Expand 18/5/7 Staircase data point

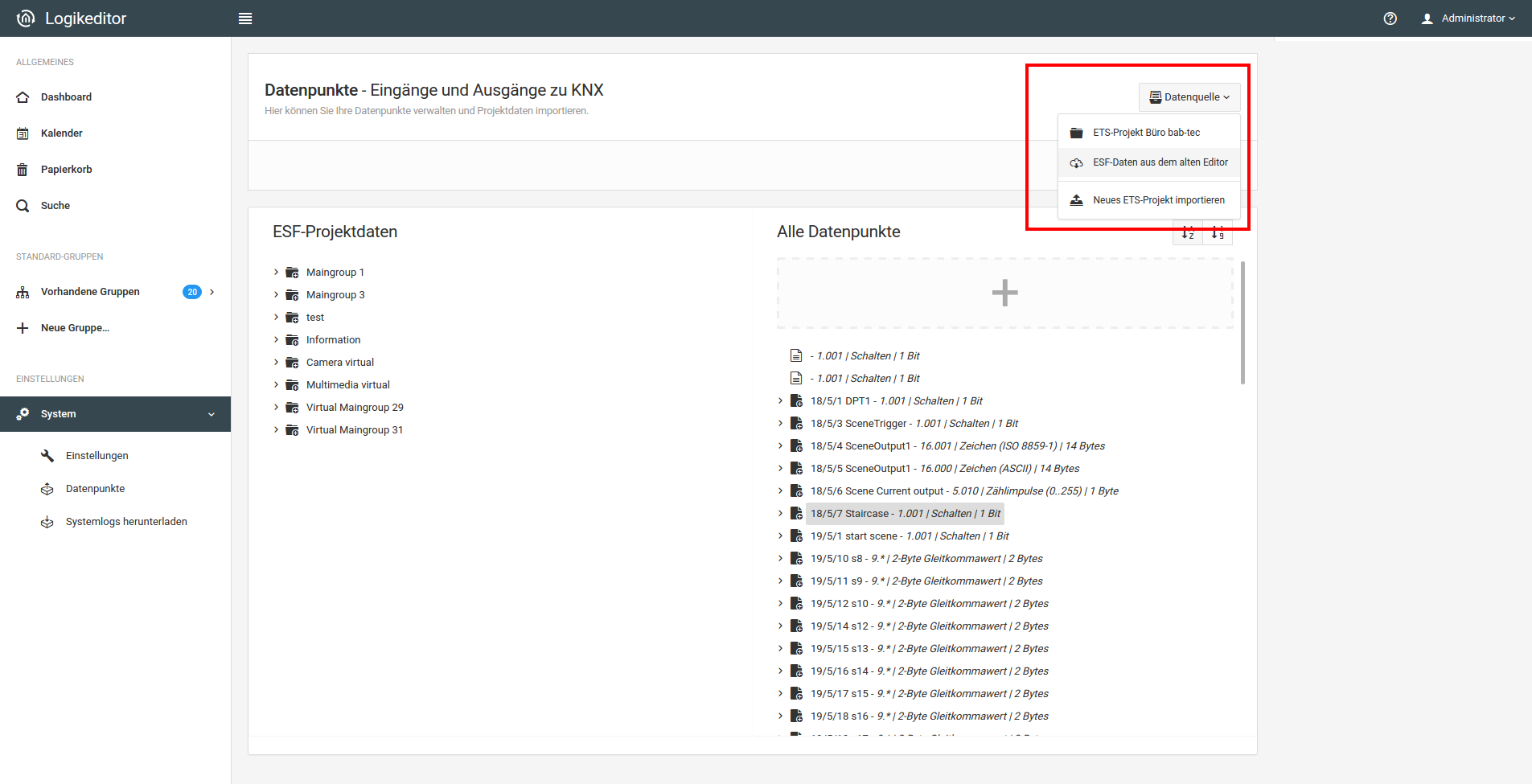click(780, 514)
